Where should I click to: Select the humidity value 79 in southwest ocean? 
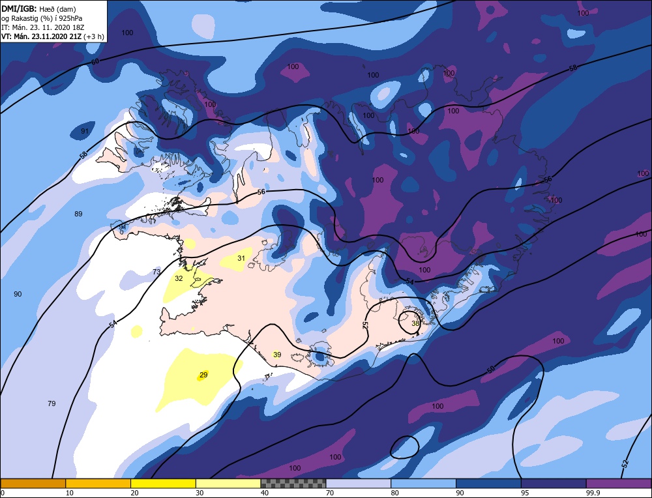(x=52, y=403)
